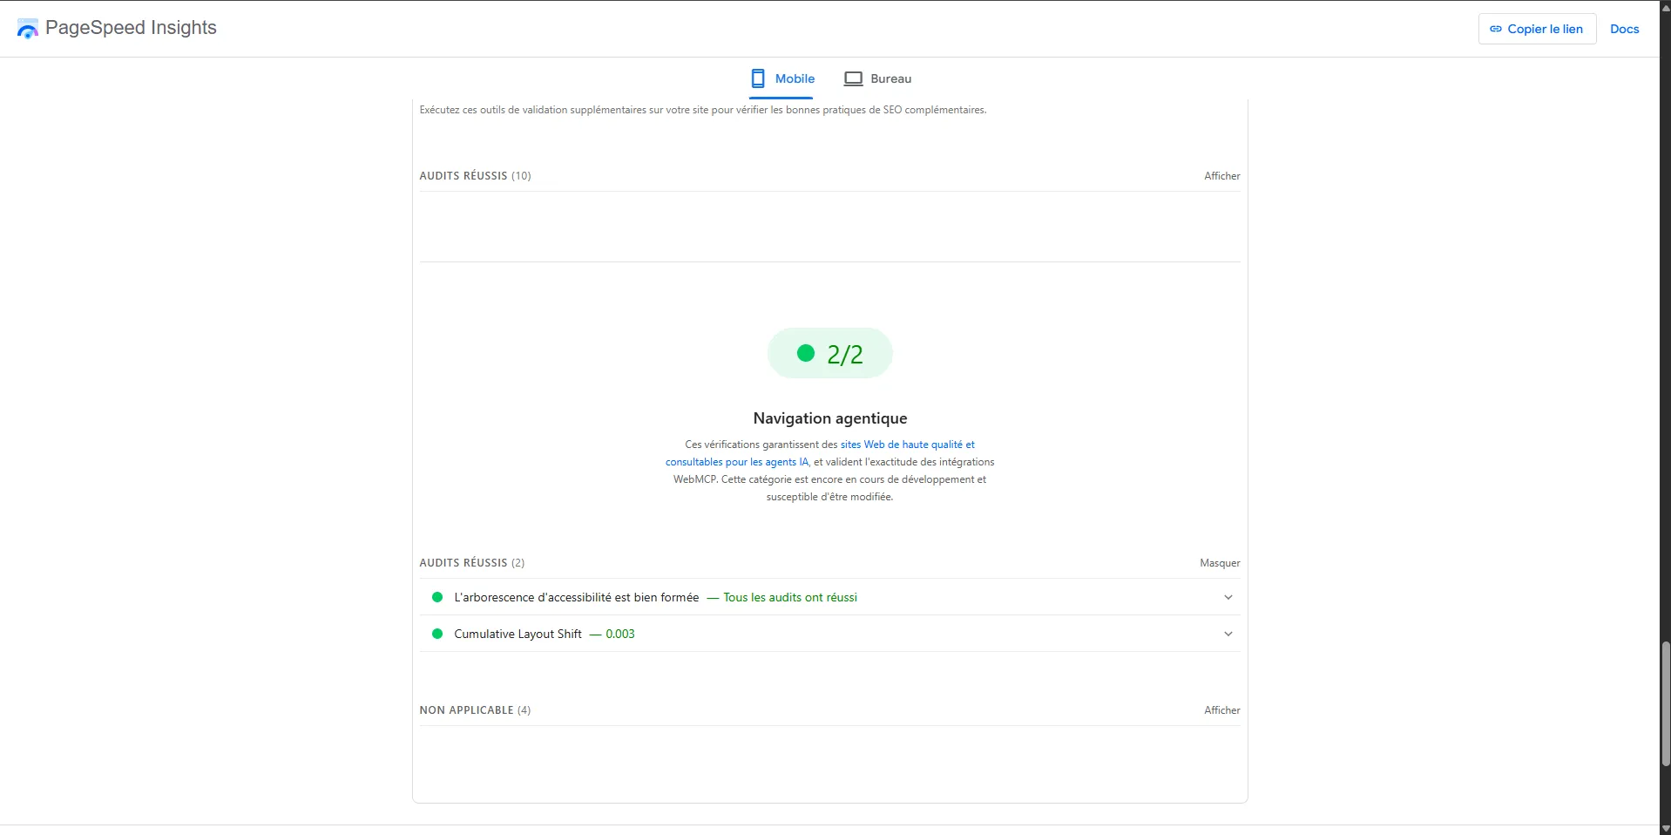The width and height of the screenshot is (1671, 835).
Task: Click the NON APPLICABLE (4) heading
Action: tap(475, 710)
